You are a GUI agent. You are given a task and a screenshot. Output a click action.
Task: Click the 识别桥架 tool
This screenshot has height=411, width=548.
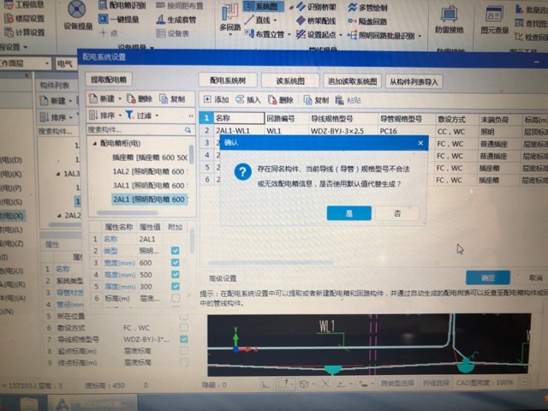[x=316, y=7]
